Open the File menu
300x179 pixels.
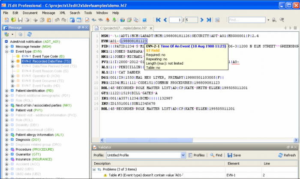6,13
